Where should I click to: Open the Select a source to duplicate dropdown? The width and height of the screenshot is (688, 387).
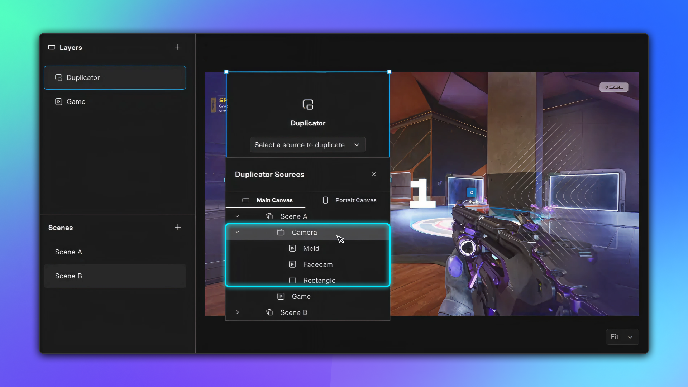pyautogui.click(x=307, y=145)
